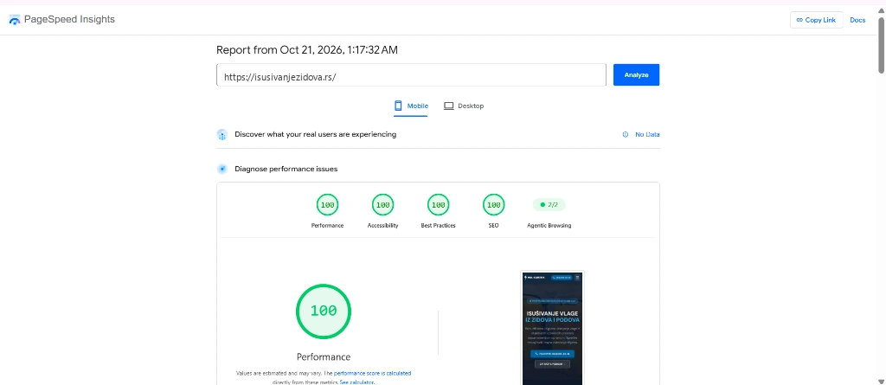Switch to the Desktop tab
Viewport: 886px width, 385px height.
pos(464,106)
